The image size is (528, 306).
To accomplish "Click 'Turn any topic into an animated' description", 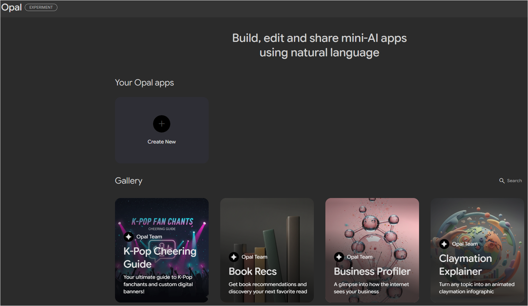I will pos(477,288).
